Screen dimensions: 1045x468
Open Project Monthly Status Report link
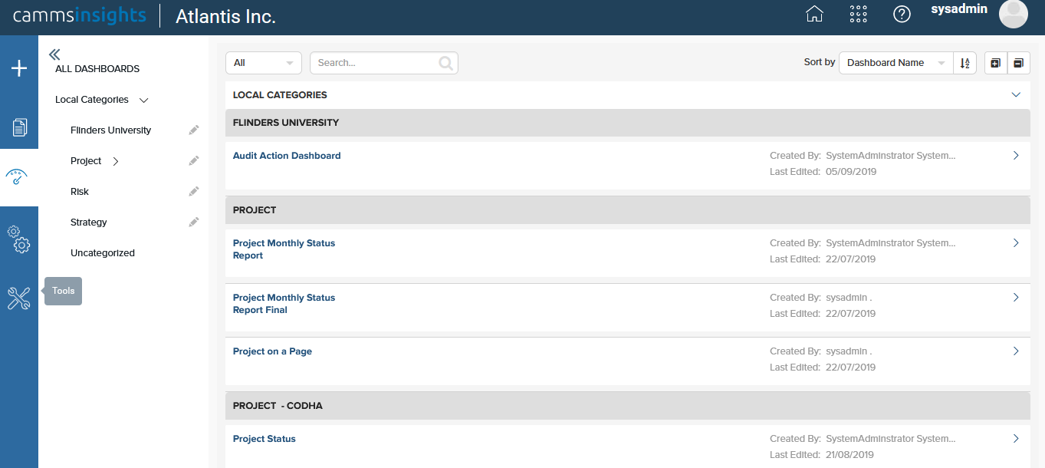coord(284,249)
